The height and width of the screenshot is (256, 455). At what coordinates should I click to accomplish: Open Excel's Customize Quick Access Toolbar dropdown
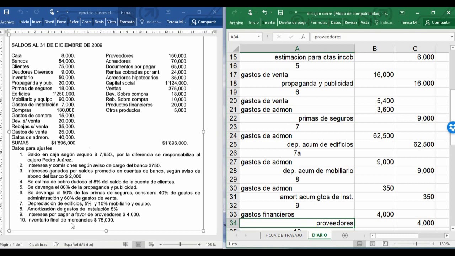(296, 12)
